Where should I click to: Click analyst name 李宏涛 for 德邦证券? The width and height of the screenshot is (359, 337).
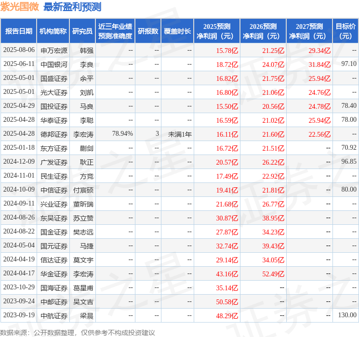coord(83,134)
